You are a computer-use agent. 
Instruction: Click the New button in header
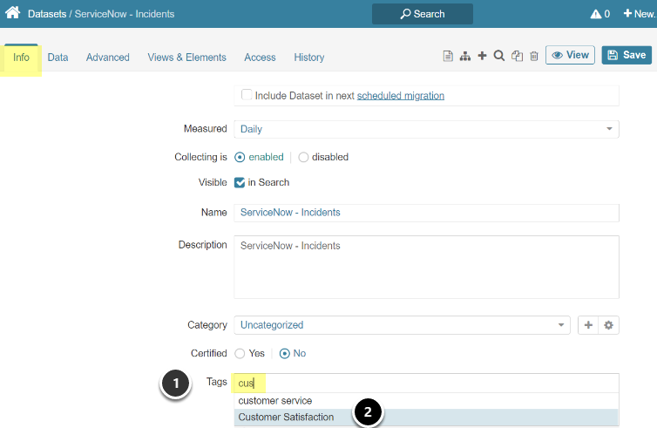point(639,14)
